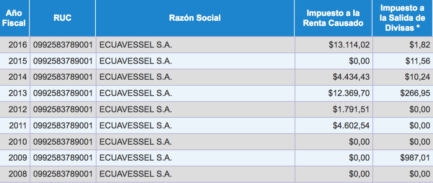Click the Razón Social column header
This screenshot has width=433, height=183.
tap(195, 18)
